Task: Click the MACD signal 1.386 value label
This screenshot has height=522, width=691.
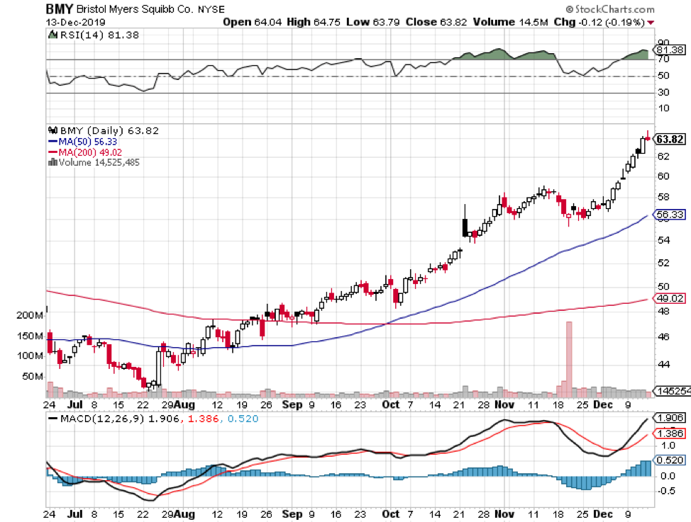Action: (x=670, y=432)
